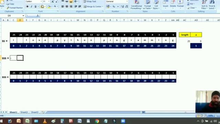Open the Clear menu
This screenshot has width=220, height=124.
coord(192,8)
